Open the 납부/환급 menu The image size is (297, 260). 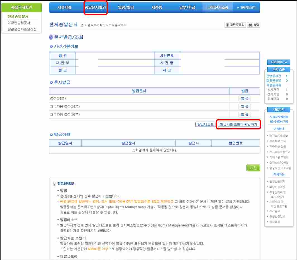[x=187, y=8]
